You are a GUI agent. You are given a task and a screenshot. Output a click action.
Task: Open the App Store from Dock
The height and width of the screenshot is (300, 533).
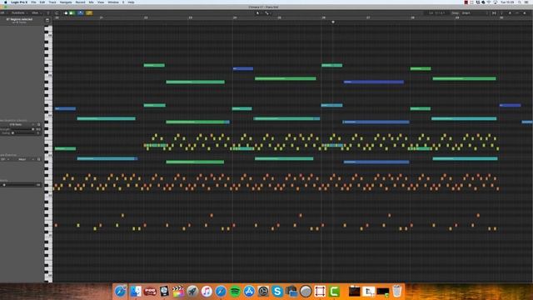coord(249,291)
